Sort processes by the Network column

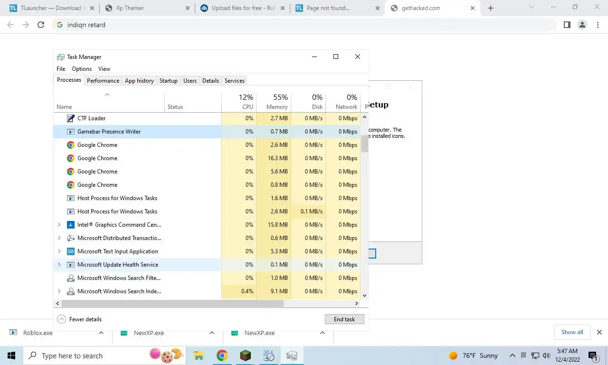pyautogui.click(x=343, y=102)
